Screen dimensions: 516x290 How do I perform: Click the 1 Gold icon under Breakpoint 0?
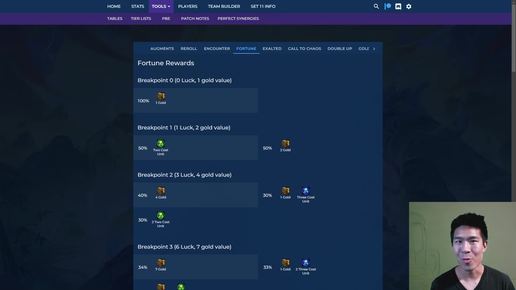click(x=161, y=96)
